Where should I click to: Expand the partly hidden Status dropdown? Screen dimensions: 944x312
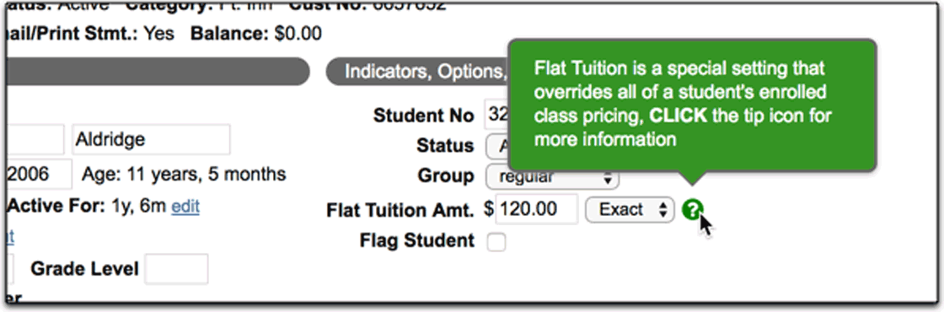click(498, 145)
